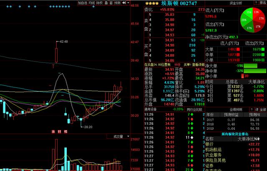Click the 所有板块资金排名 heading
This screenshot has width=267, height=171.
point(235,134)
